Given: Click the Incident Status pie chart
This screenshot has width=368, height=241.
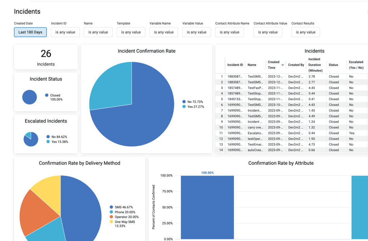Looking at the screenshot, I should click(x=30, y=97).
